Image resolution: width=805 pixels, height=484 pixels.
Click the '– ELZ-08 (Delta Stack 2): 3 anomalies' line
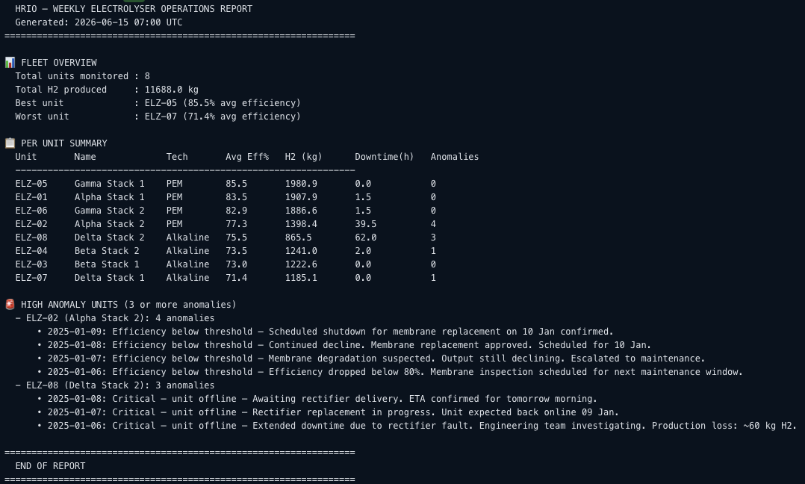[115, 385]
